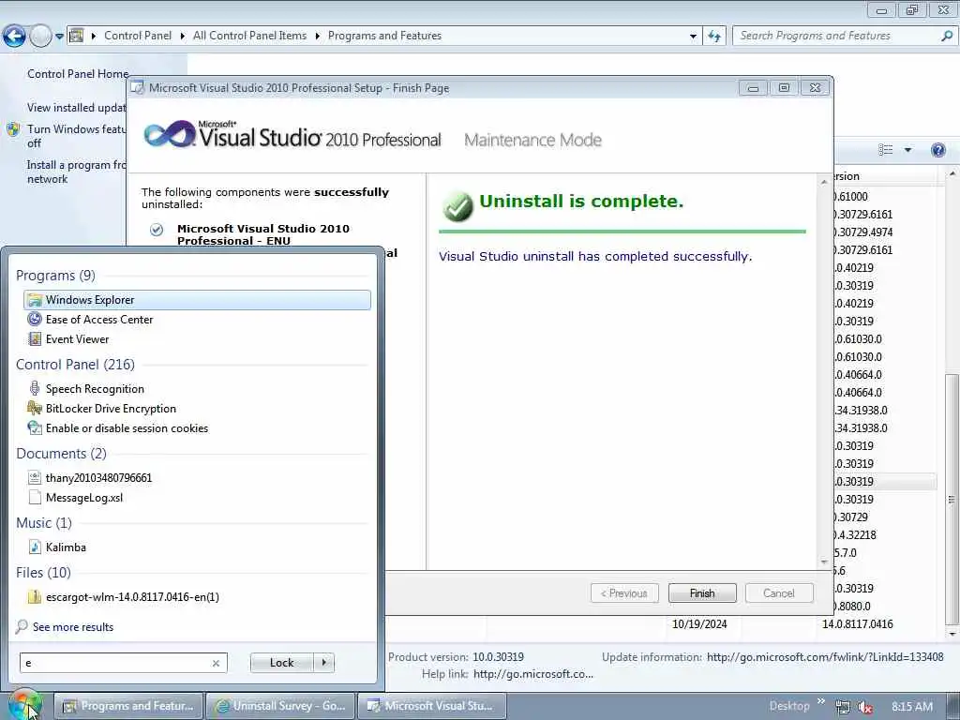Play Kalimba music file

click(66, 547)
